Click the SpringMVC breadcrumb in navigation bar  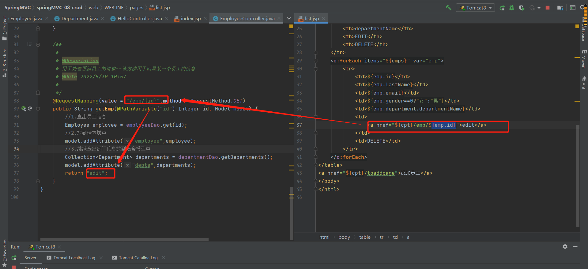pos(17,8)
